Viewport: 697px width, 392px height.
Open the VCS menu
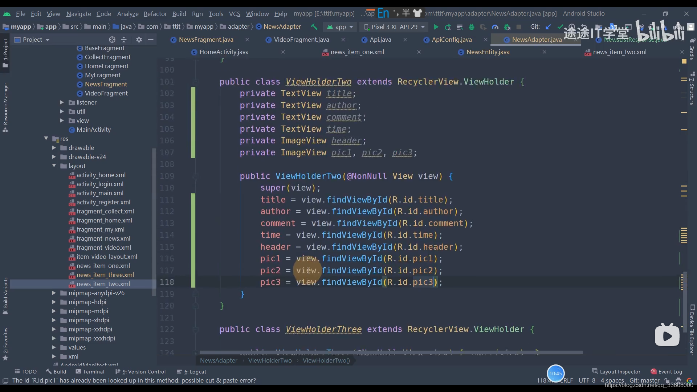point(235,14)
